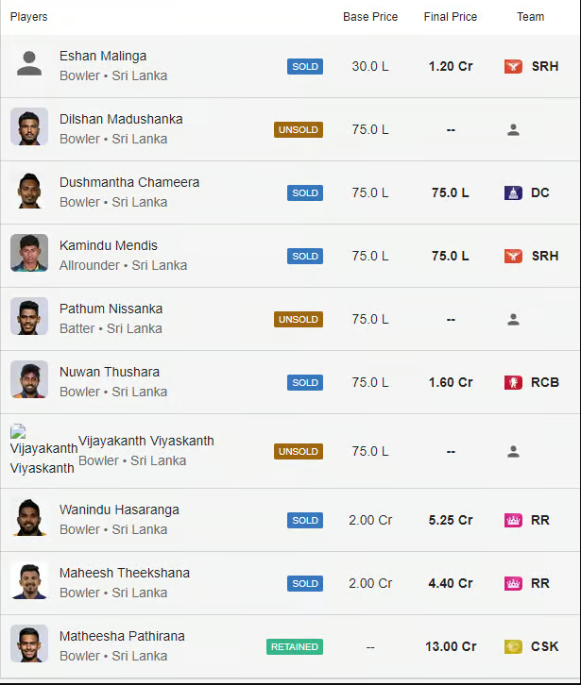Open Maheesh Theekshana's player name link
Screen dimensions: 581x685
pos(125,573)
